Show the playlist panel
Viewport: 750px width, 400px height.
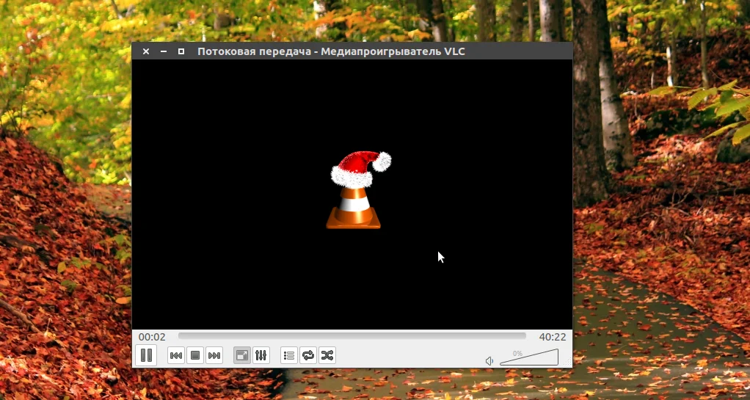click(289, 355)
